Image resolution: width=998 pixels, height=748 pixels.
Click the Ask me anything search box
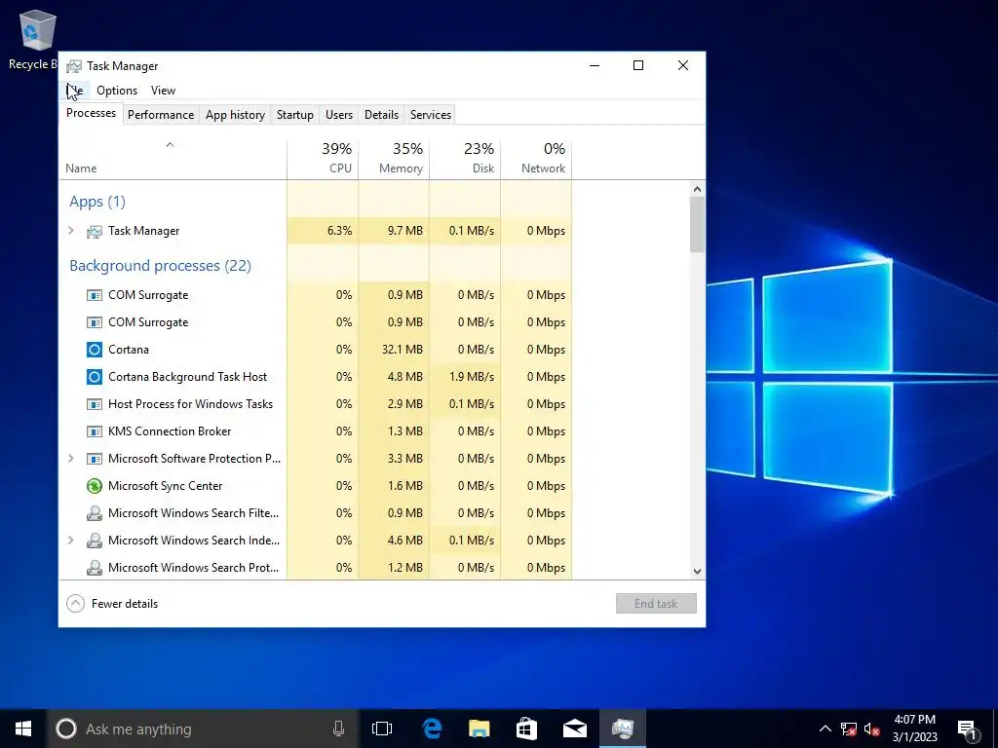point(204,729)
